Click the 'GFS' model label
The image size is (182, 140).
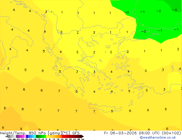76,133
